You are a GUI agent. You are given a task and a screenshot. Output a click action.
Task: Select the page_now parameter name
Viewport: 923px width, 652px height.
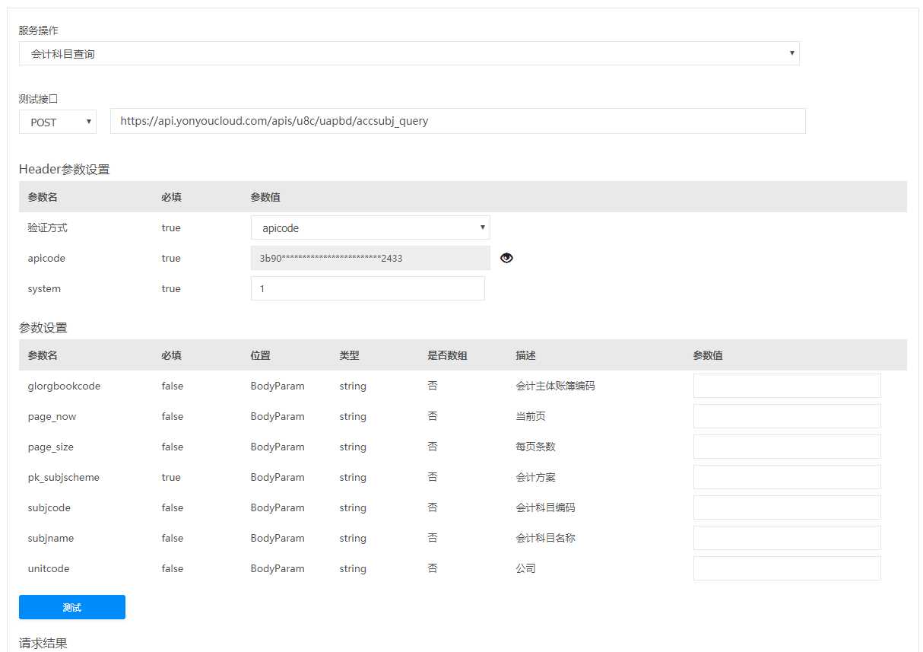(52, 417)
